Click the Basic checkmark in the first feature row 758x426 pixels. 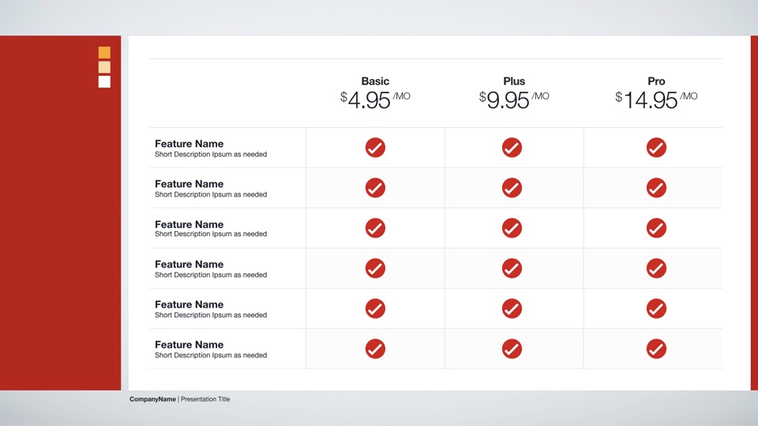coord(375,148)
